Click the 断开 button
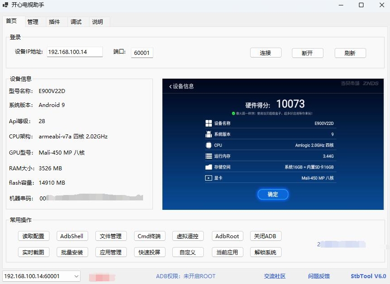Viewport: 390px width, 284px height. click(308, 53)
